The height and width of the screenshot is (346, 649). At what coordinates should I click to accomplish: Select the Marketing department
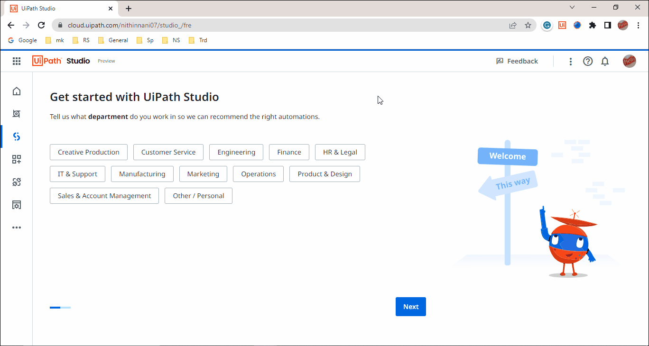pos(203,174)
